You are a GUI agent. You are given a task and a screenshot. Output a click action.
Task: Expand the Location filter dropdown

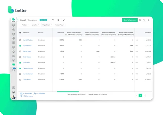35,25
